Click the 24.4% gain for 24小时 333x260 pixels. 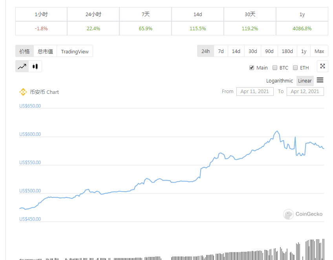pyautogui.click(x=93, y=28)
